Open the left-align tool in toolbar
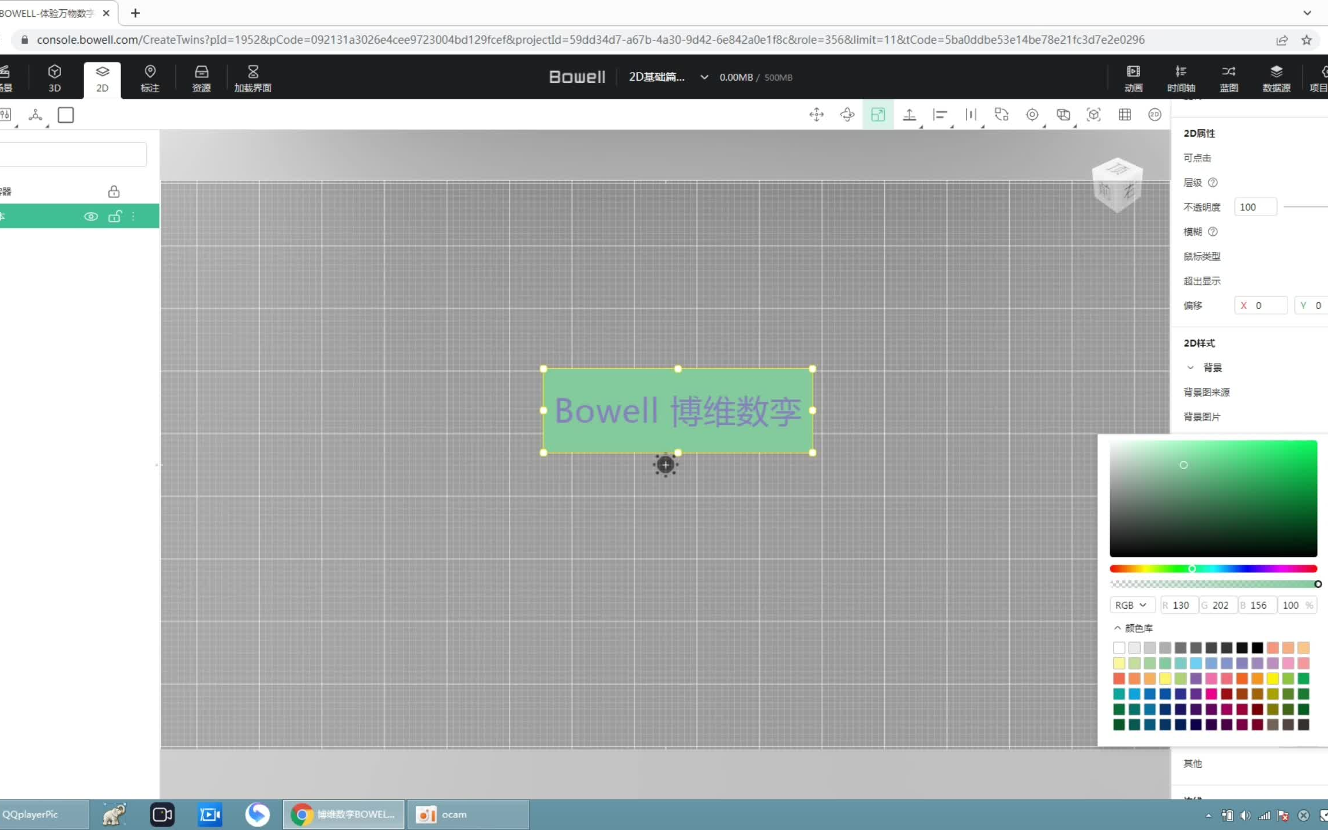The width and height of the screenshot is (1328, 830). (940, 115)
